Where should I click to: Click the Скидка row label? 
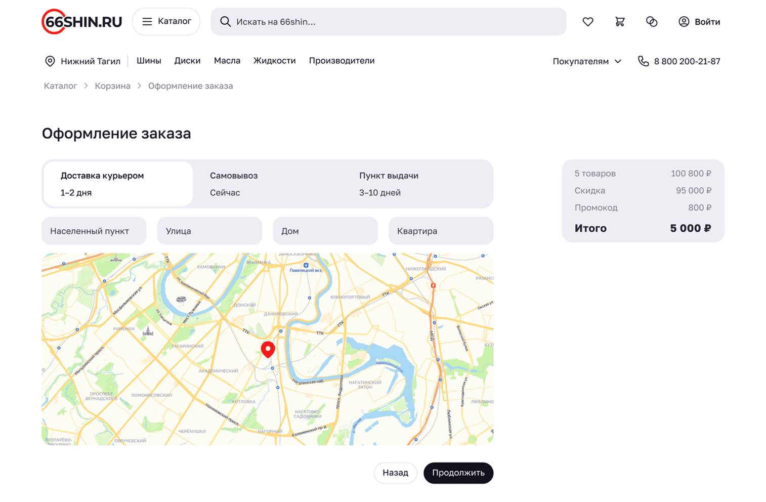click(x=590, y=190)
